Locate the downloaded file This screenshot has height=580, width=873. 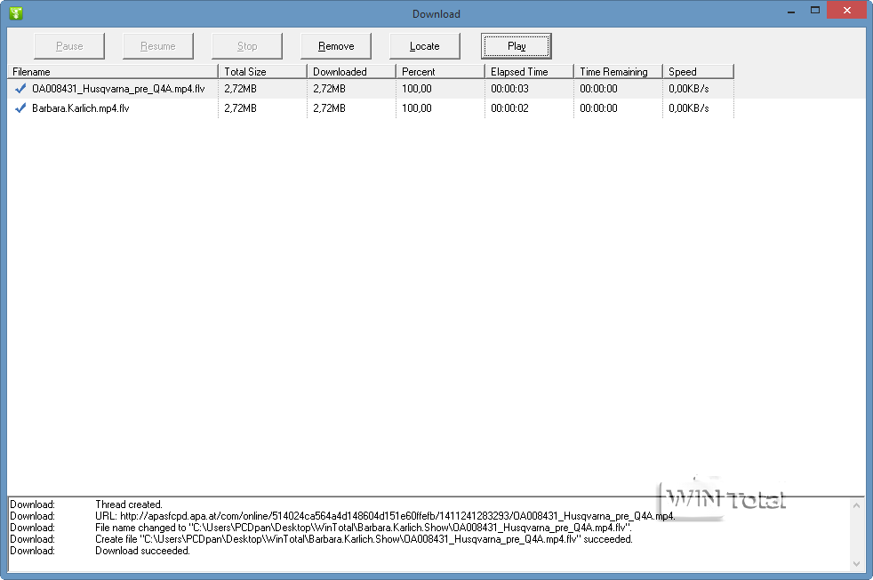click(425, 46)
